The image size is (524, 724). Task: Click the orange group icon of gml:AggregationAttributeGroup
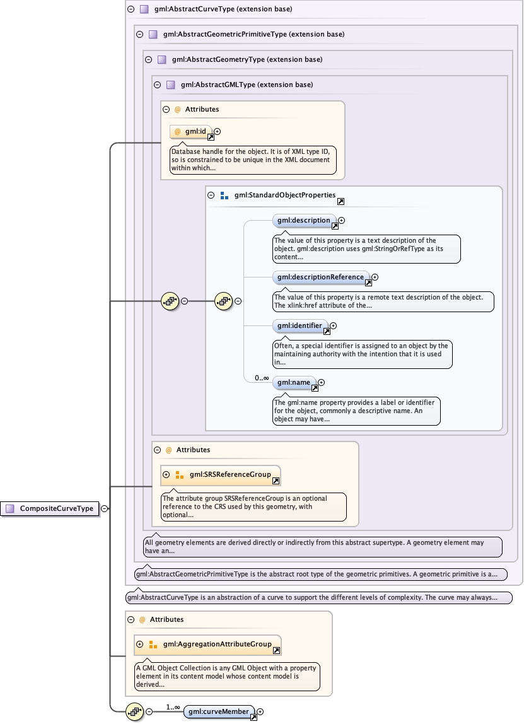(x=153, y=645)
